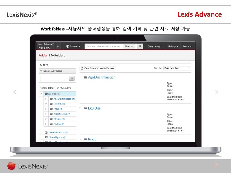The height and width of the screenshot is (173, 231).
Task: Click the Create folder button
Action: tap(47, 88)
